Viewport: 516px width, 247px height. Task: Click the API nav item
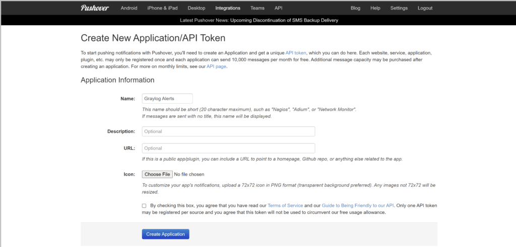pyautogui.click(x=278, y=8)
